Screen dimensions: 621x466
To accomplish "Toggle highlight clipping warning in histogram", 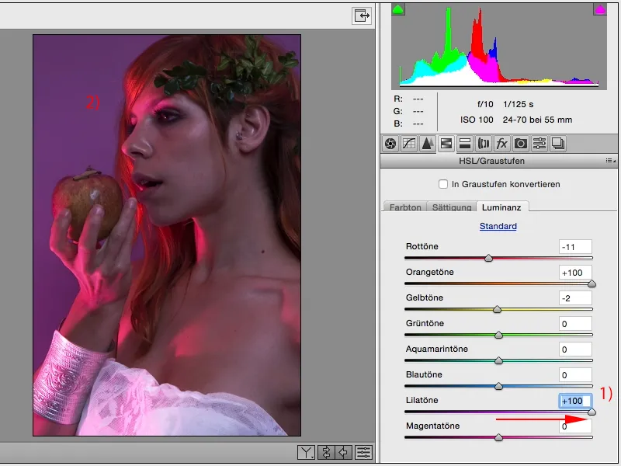I will point(599,10).
